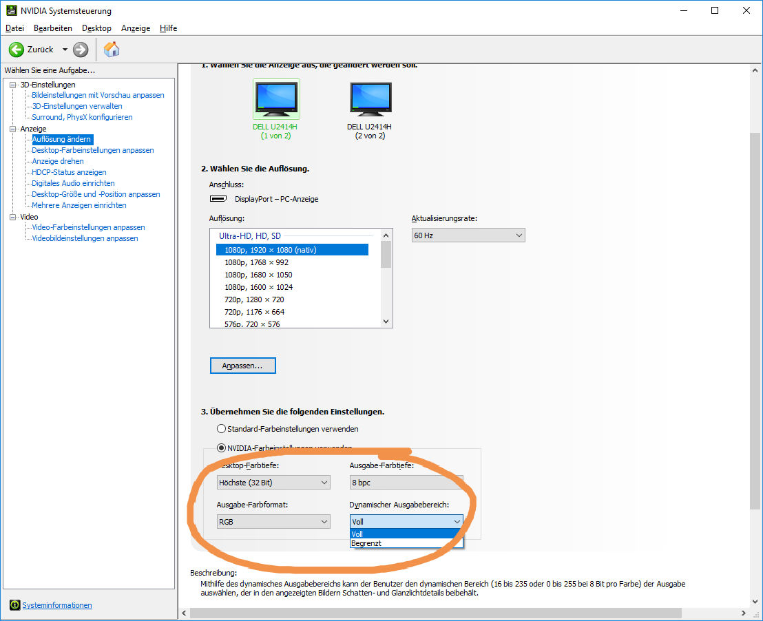
Task: Open the home icon in toolbar
Action: point(112,49)
